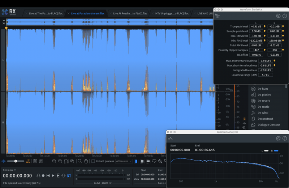Click the Spectrum Analyzer help icon

285,138
